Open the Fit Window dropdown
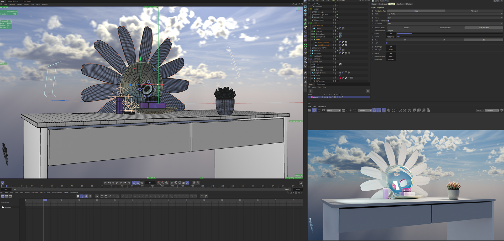Image resolution: width=504 pixels, height=241 pixels. (x=492, y=110)
